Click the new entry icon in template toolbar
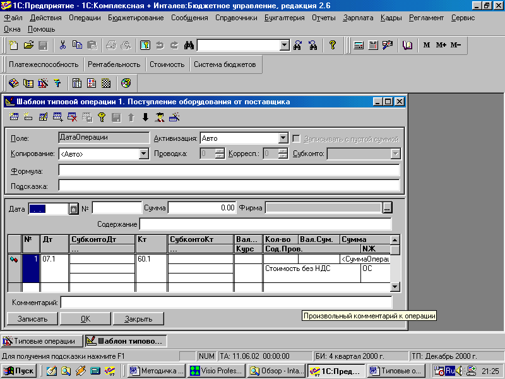The width and height of the screenshot is (505, 379). [13, 117]
